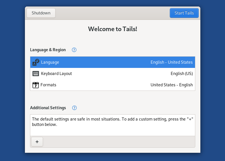Viewport: 225px width, 161px height.
Task: Select the Keyboard Layout row label
Action: pos(56,74)
